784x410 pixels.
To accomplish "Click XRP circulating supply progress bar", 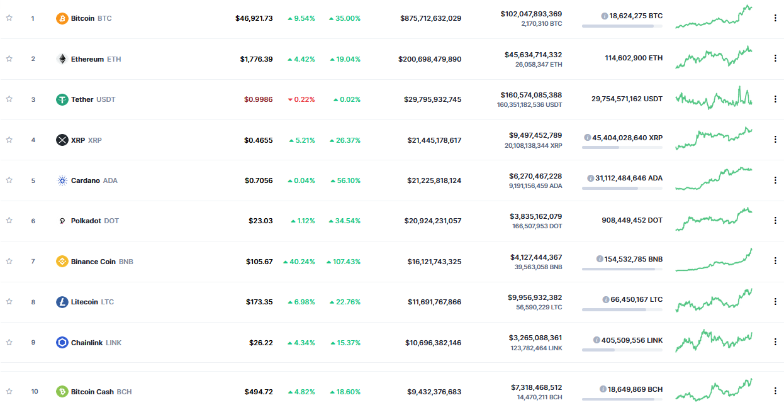I will pos(622,148).
